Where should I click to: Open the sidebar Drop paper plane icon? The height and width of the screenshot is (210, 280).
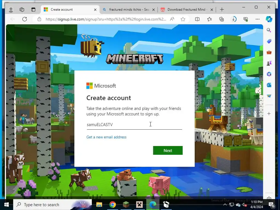pos(269,96)
